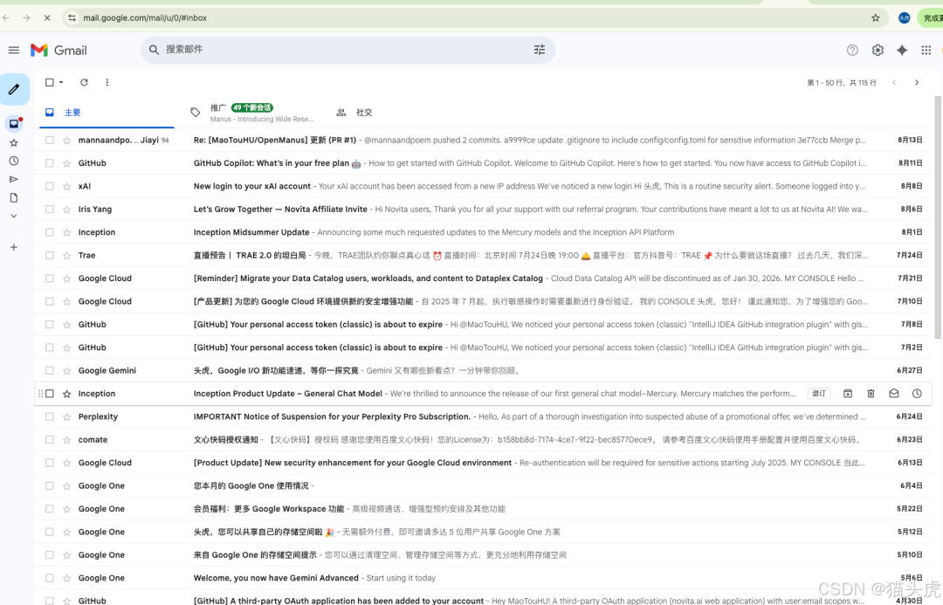Switch to the 主要 Primary tab
943x605 pixels.
point(107,113)
